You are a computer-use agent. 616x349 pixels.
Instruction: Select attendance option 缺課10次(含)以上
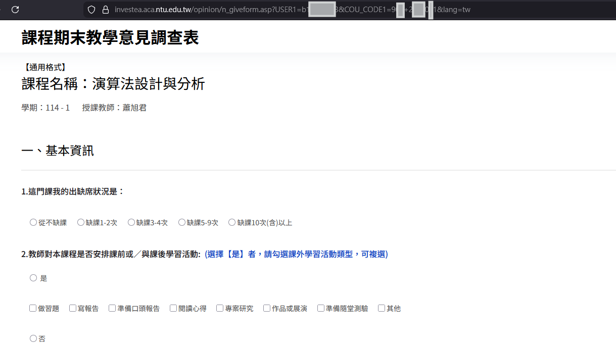pos(232,222)
